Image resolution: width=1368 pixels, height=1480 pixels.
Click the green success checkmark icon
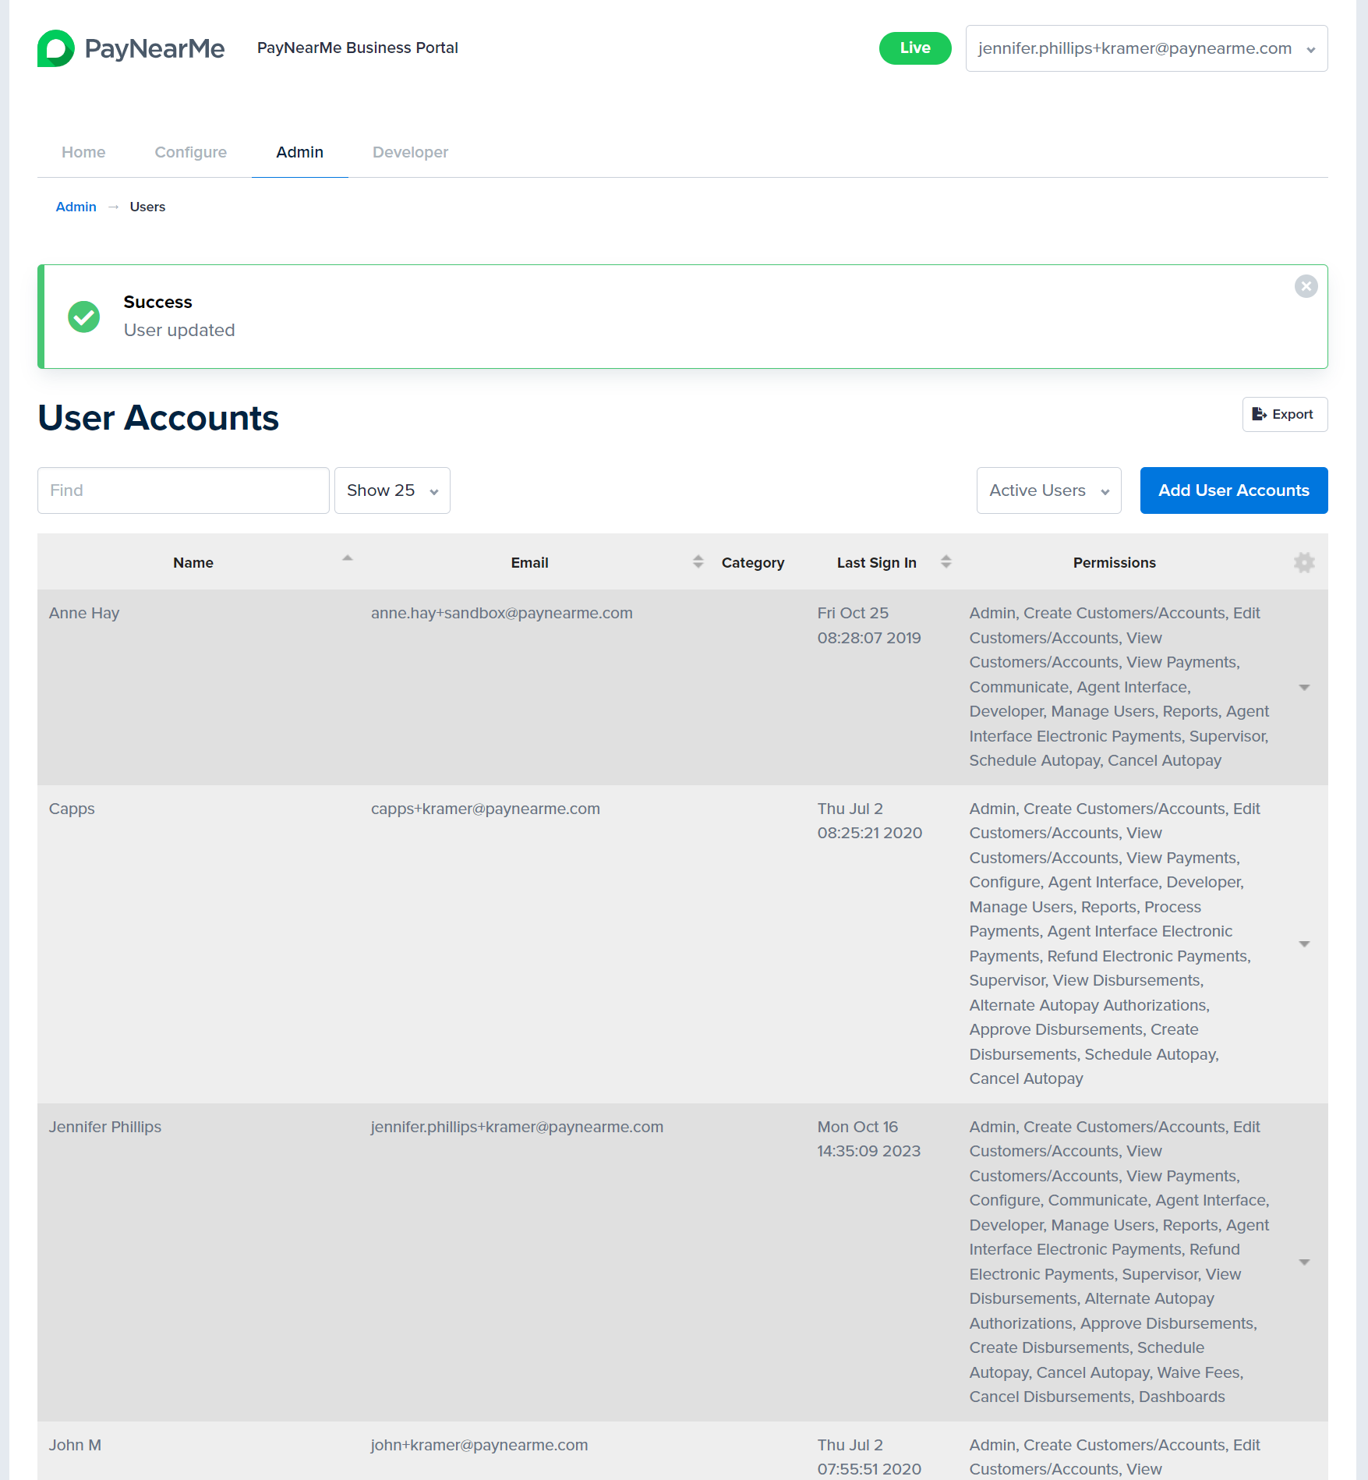(84, 317)
